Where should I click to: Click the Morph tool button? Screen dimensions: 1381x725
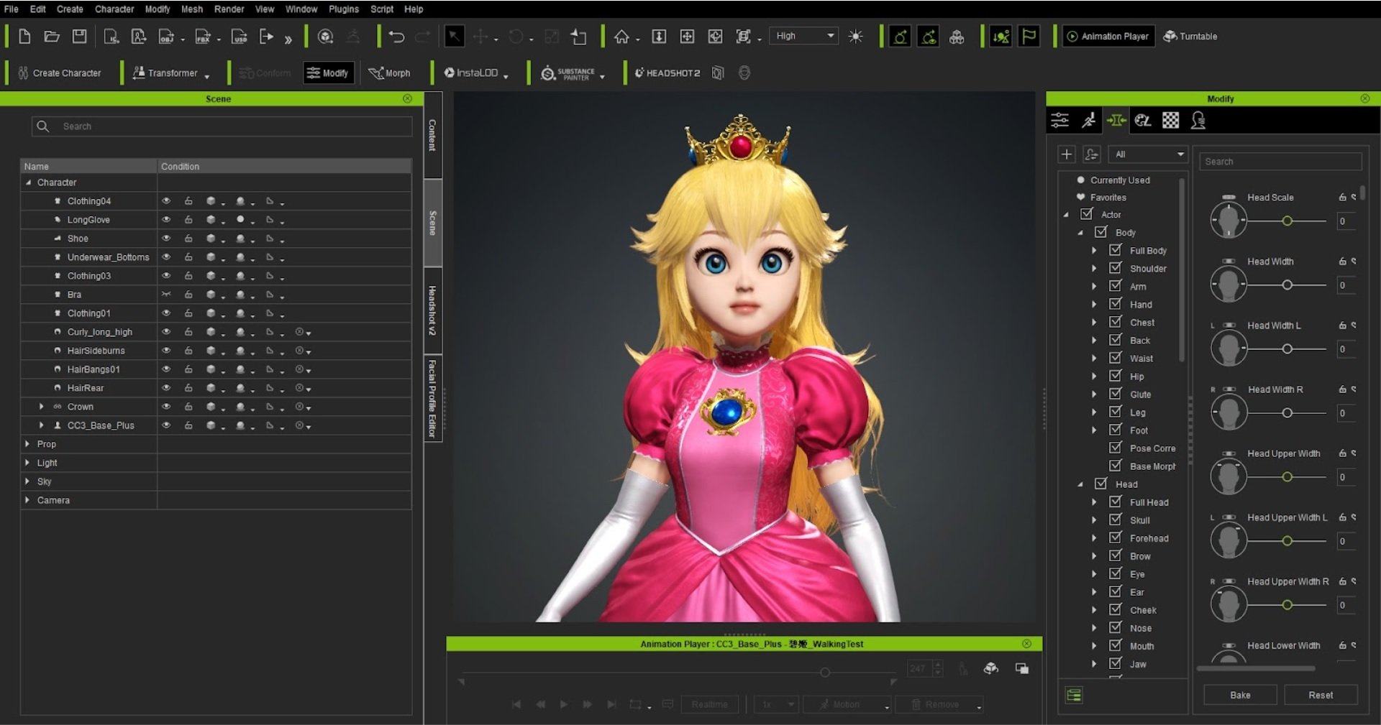point(389,73)
